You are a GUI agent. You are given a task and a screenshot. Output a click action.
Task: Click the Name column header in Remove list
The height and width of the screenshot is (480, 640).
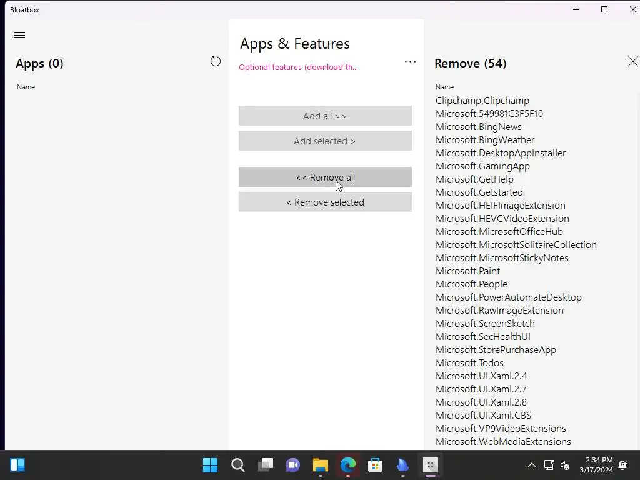point(444,87)
